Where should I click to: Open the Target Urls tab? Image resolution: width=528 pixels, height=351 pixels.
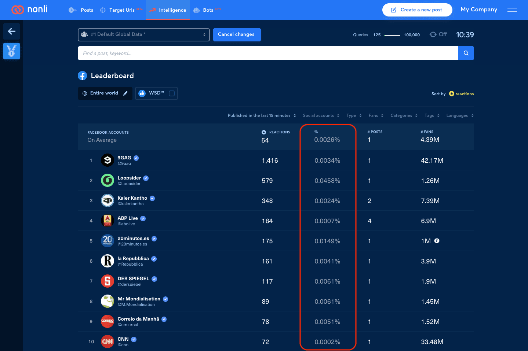[121, 10]
